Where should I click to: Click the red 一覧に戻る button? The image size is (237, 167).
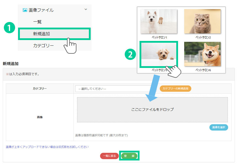tap(109, 156)
